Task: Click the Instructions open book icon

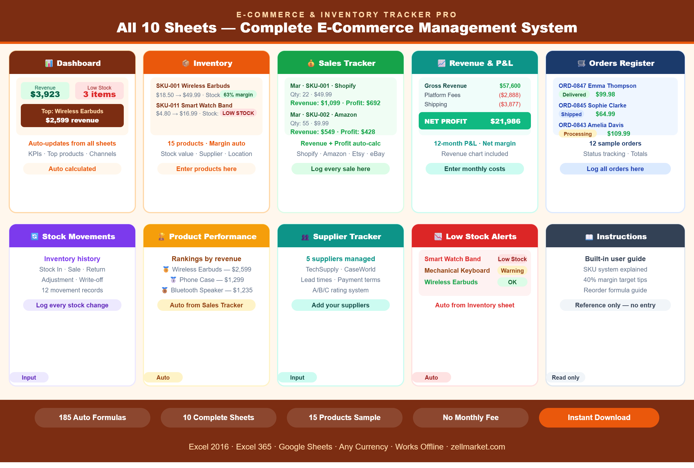Action: 589,237
